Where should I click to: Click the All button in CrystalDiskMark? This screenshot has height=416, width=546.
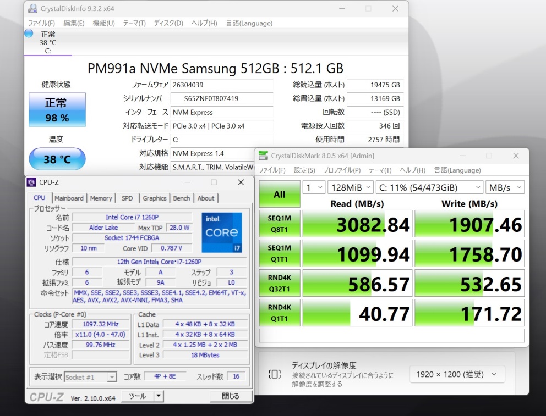[x=280, y=194]
